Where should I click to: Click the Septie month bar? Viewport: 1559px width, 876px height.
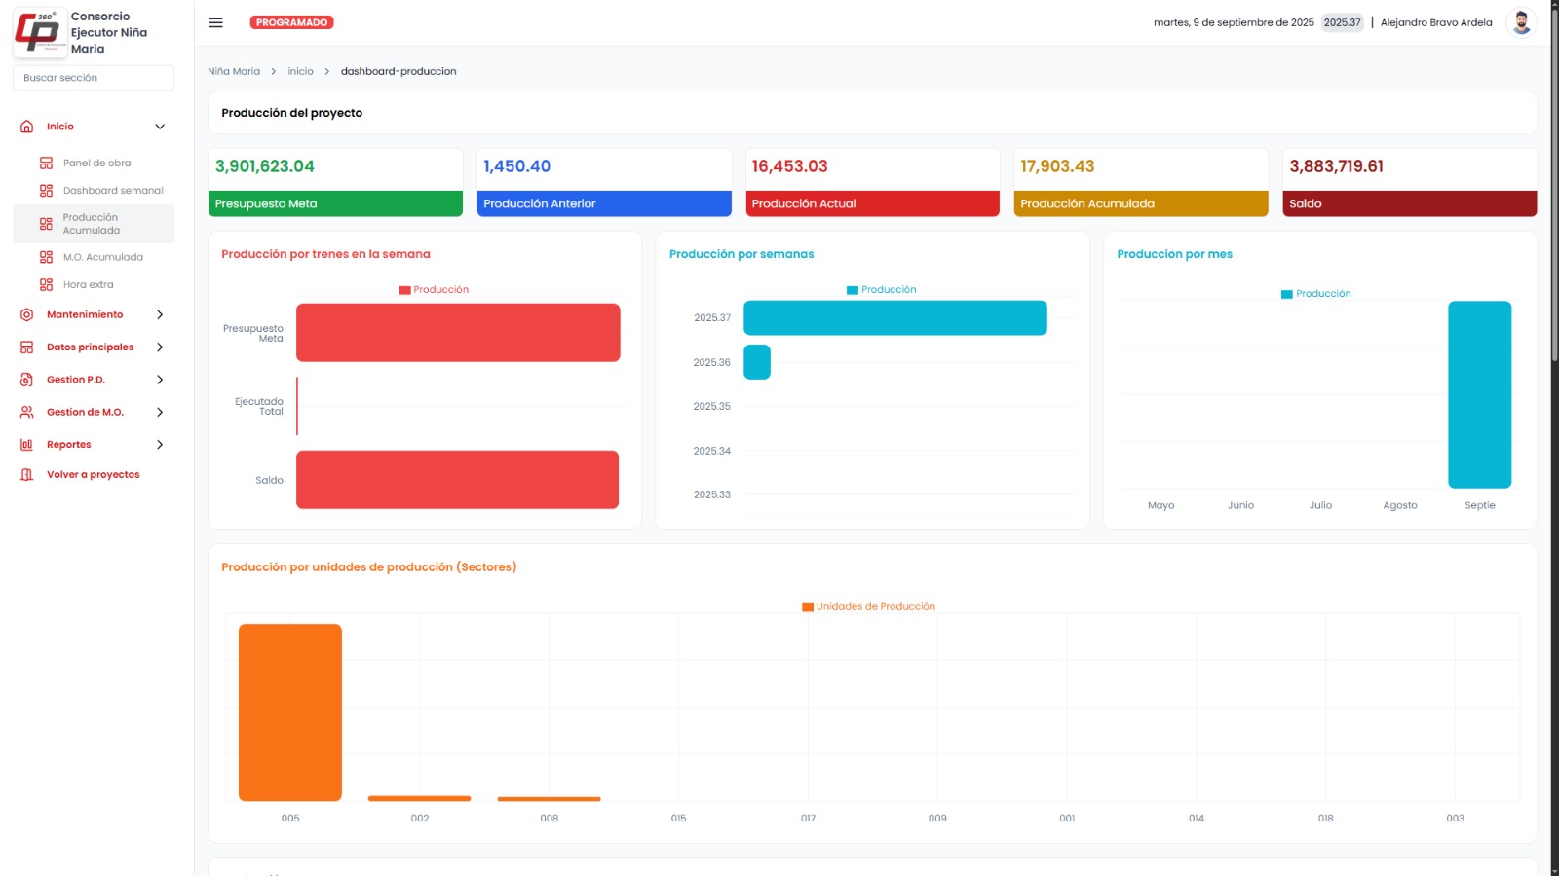point(1479,394)
